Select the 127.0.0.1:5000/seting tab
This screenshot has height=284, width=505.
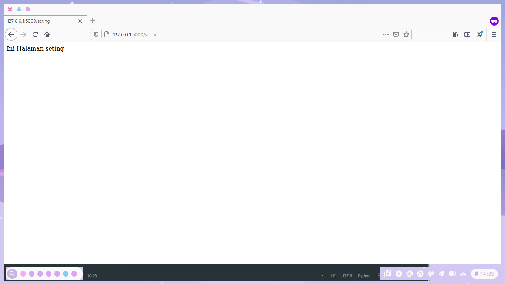coord(41,21)
